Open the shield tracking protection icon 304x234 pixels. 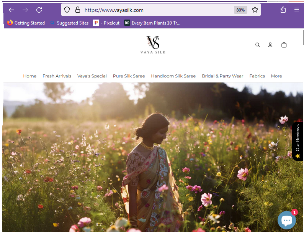67,10
